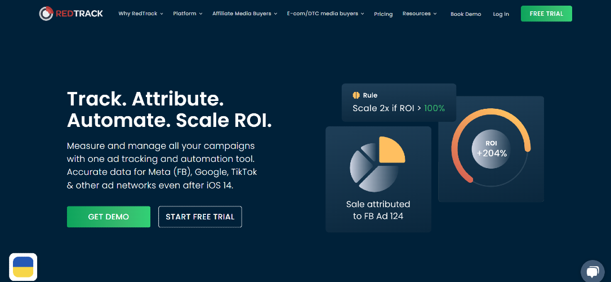
Task: Expand the Platform dropdown chevron
Action: coord(200,14)
